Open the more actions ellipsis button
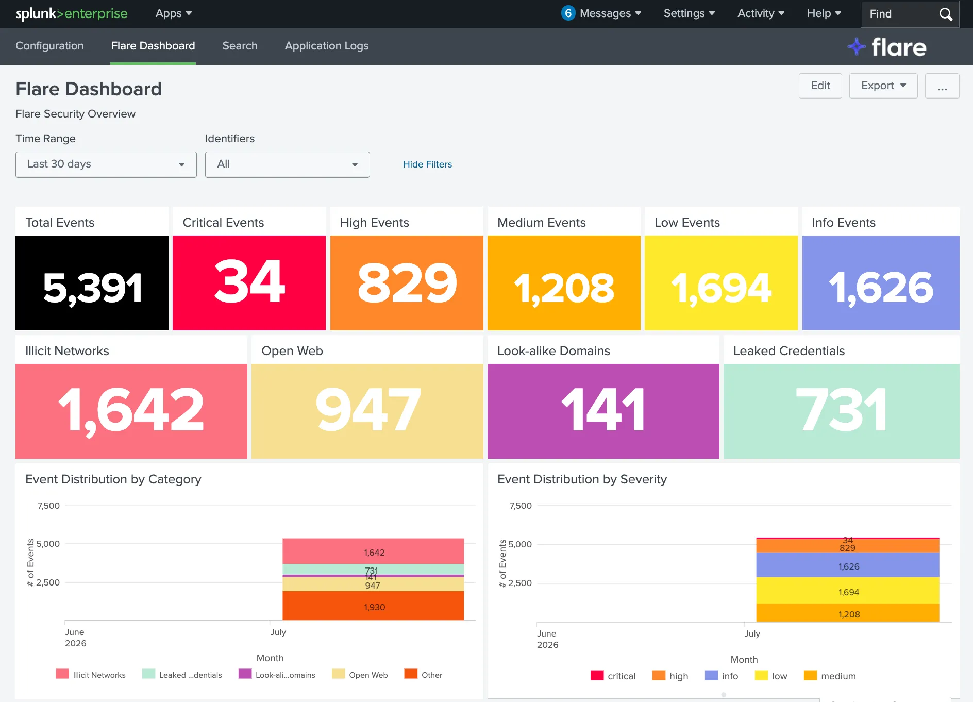 click(x=942, y=86)
